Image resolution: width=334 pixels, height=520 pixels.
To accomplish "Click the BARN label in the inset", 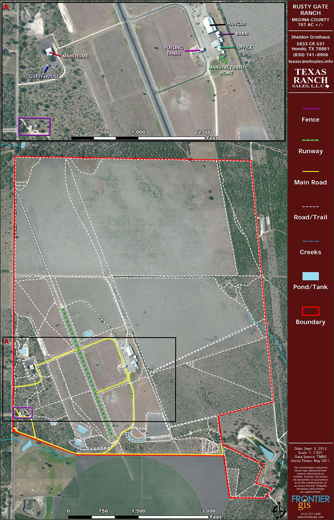I will (x=242, y=34).
